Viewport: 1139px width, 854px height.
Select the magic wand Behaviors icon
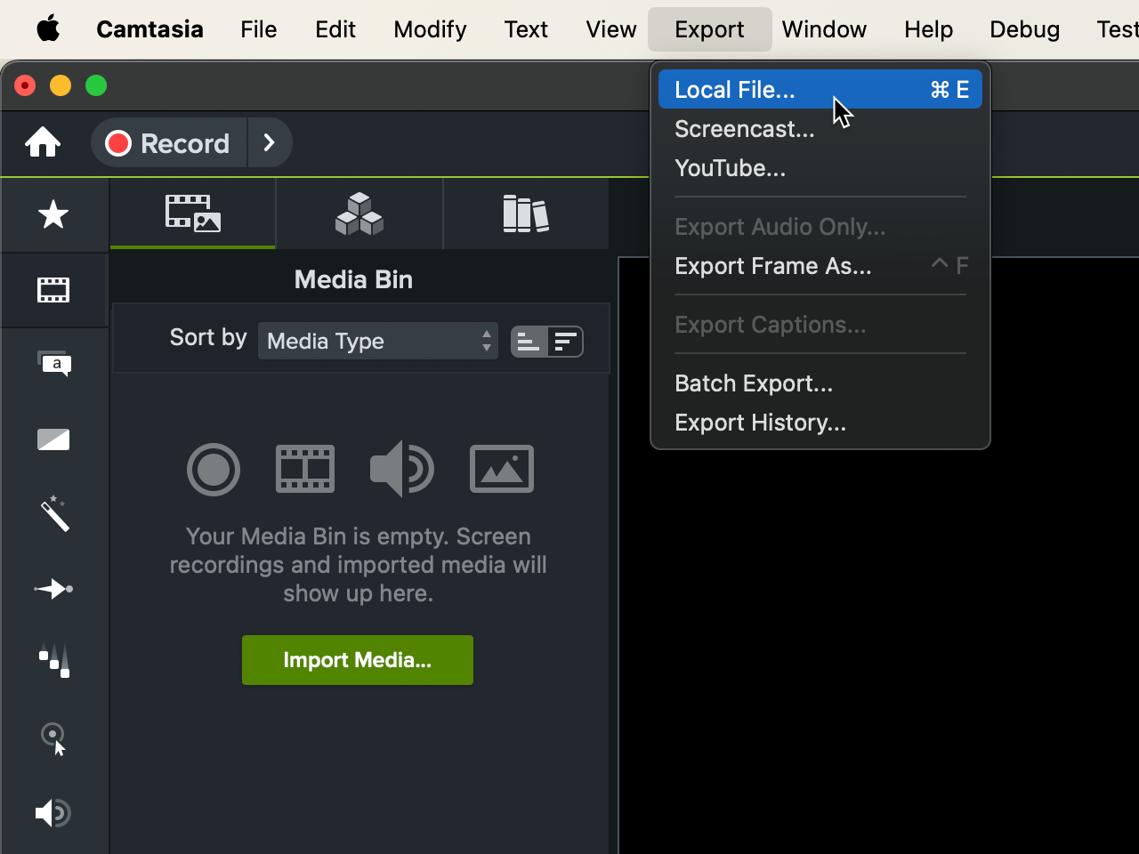53,514
